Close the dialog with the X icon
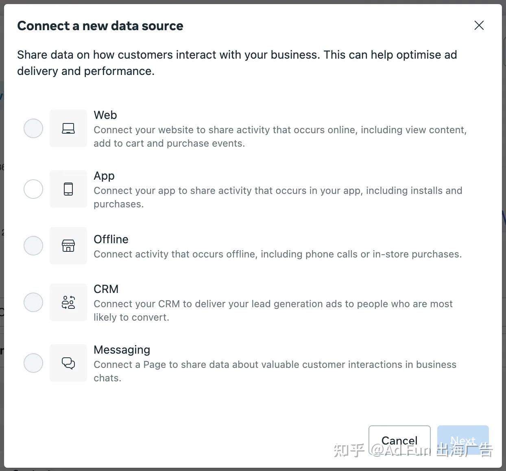Viewport: 506px width, 471px height. (x=479, y=25)
